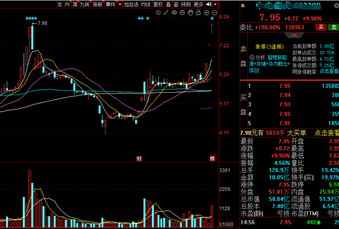Click the hand pan tool icon

(190, 12)
